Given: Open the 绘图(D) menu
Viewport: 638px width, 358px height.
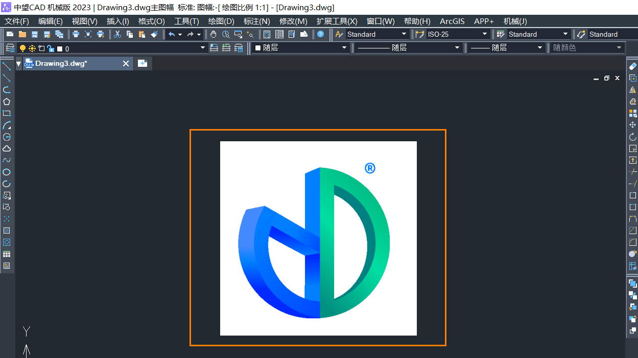Looking at the screenshot, I should (221, 21).
